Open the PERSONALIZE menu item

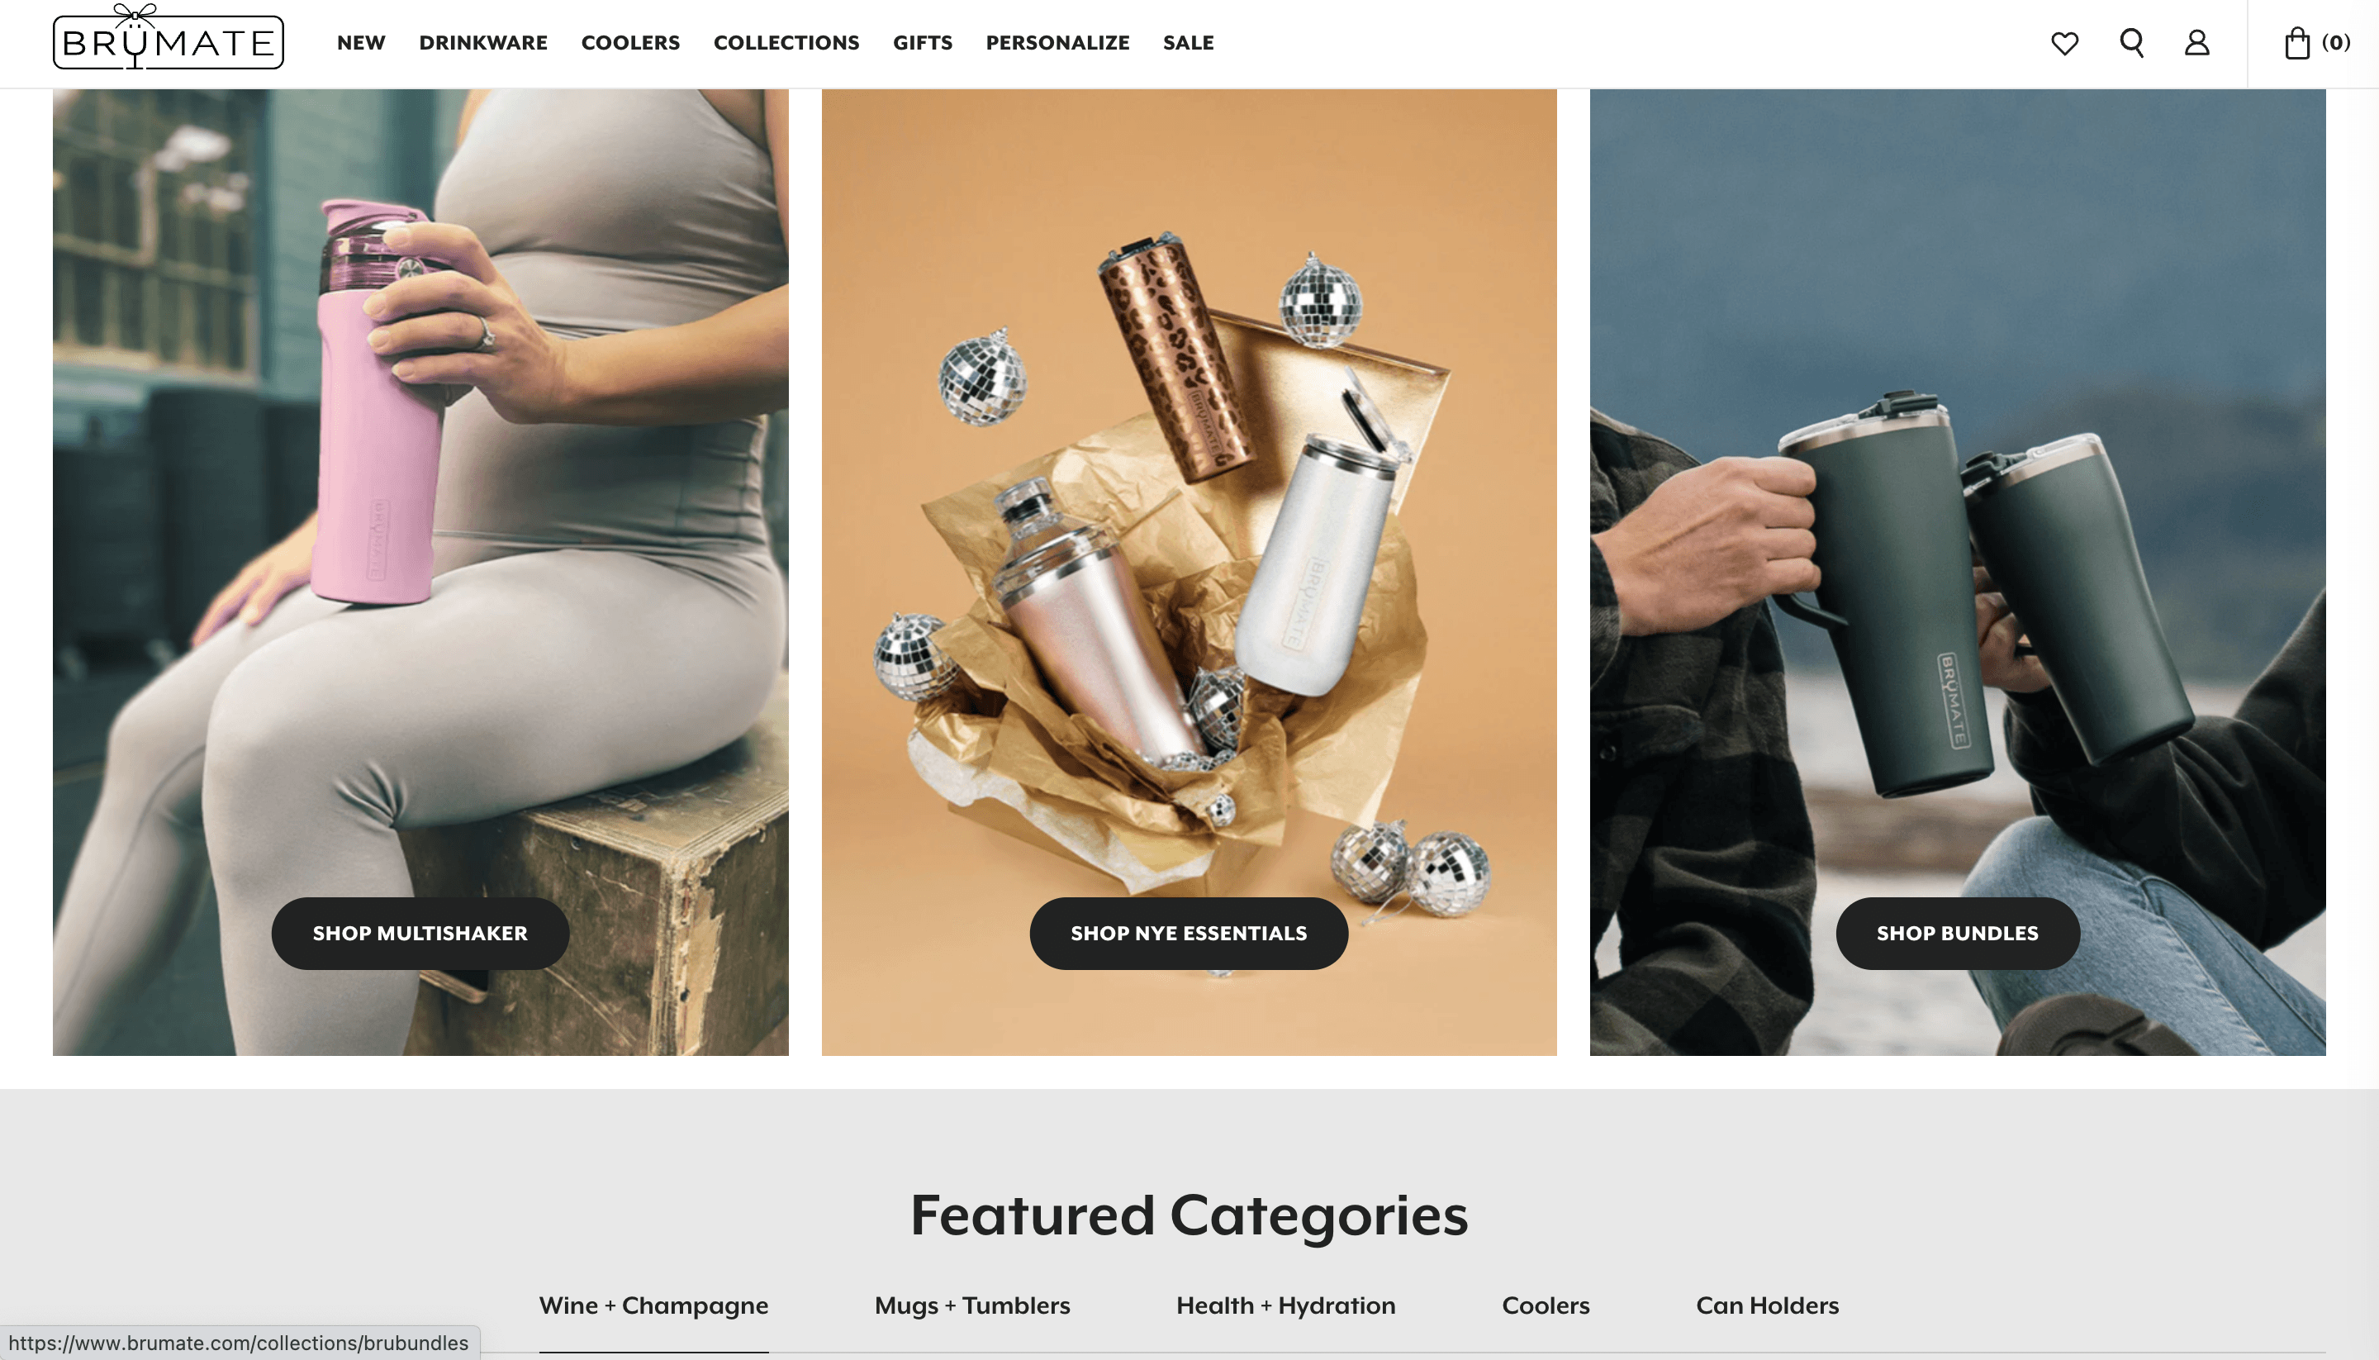[x=1058, y=43]
